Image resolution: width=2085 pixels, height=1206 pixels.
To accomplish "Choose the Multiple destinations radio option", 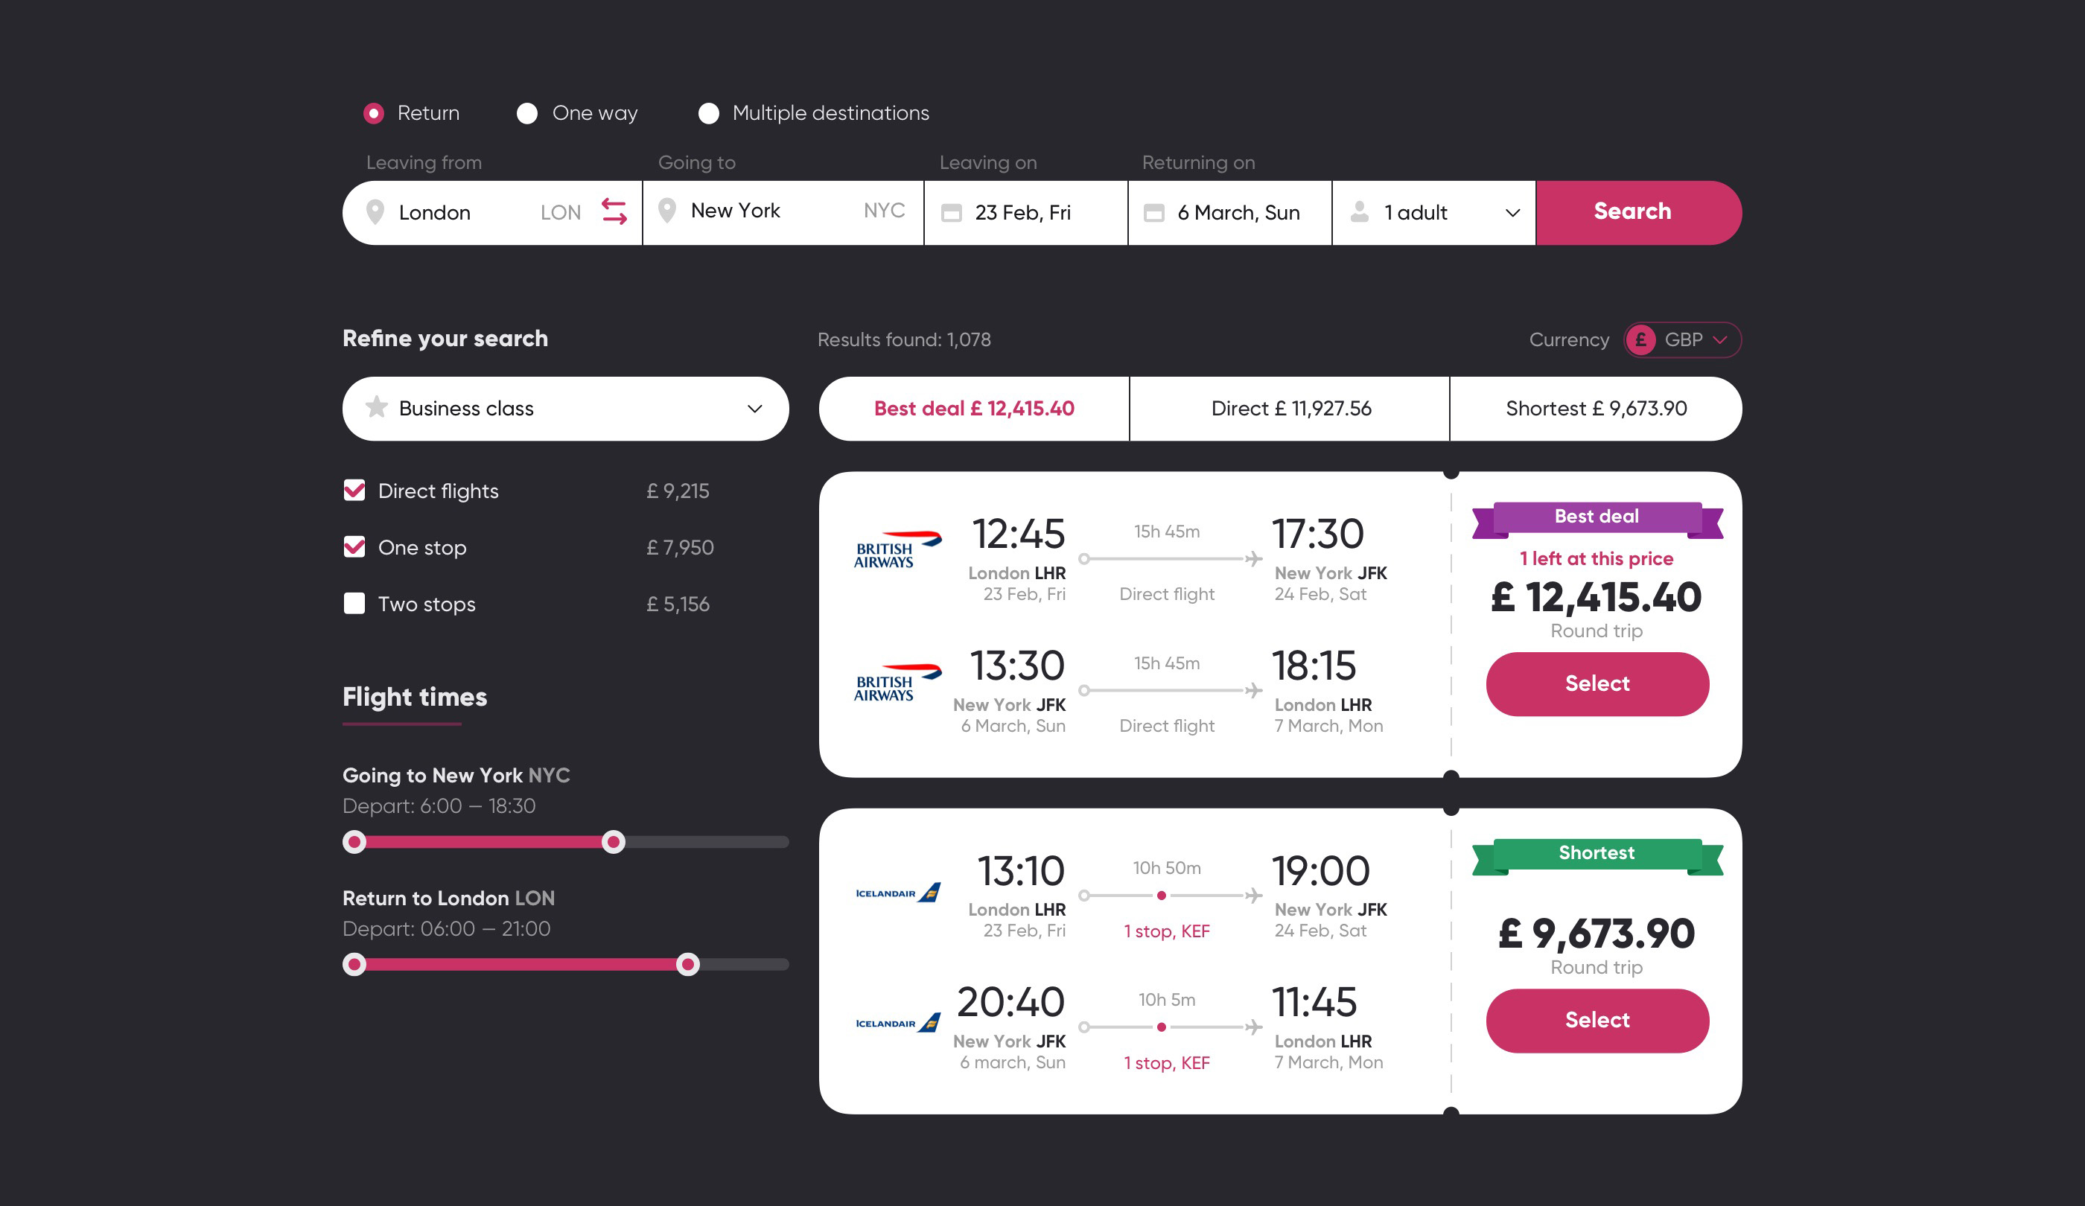I will [708, 113].
